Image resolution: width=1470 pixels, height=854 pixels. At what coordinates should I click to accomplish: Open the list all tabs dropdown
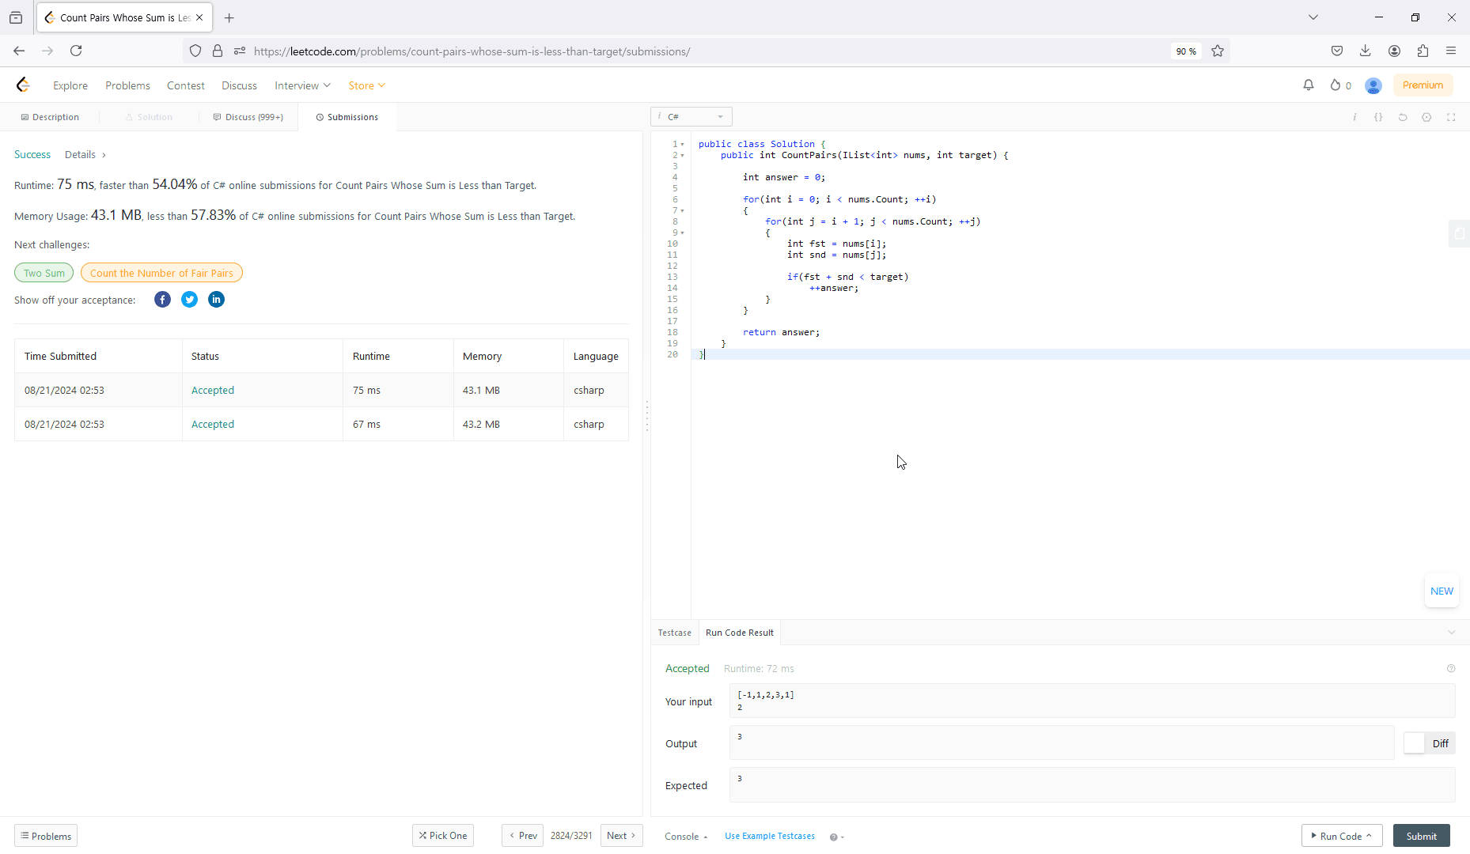pos(1313,17)
